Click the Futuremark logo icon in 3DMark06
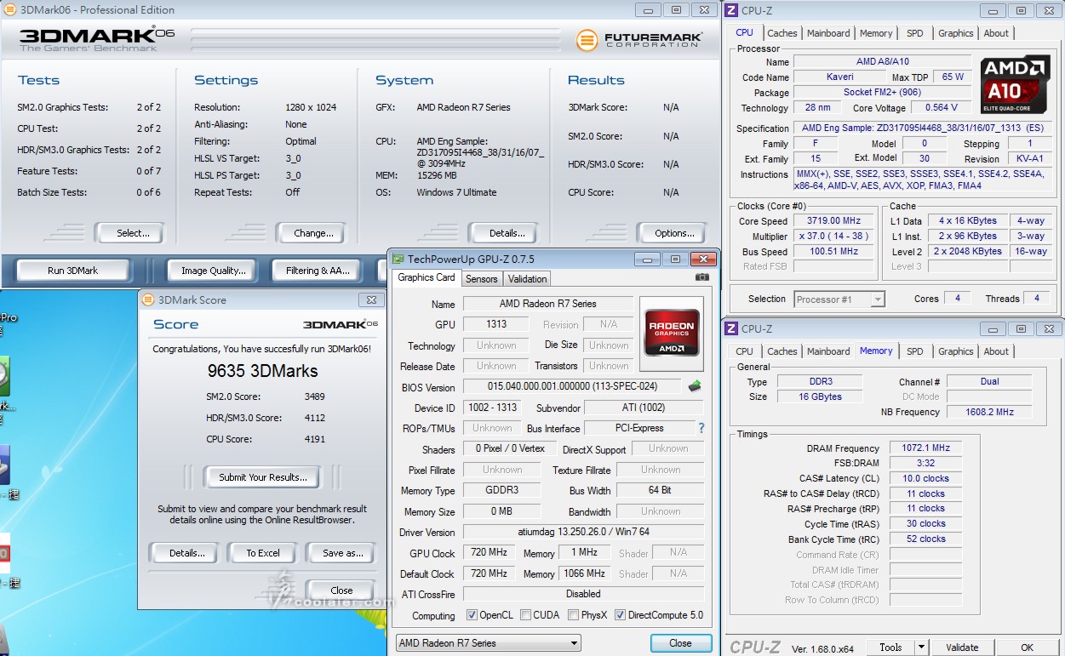The width and height of the screenshot is (1065, 656). (x=587, y=40)
